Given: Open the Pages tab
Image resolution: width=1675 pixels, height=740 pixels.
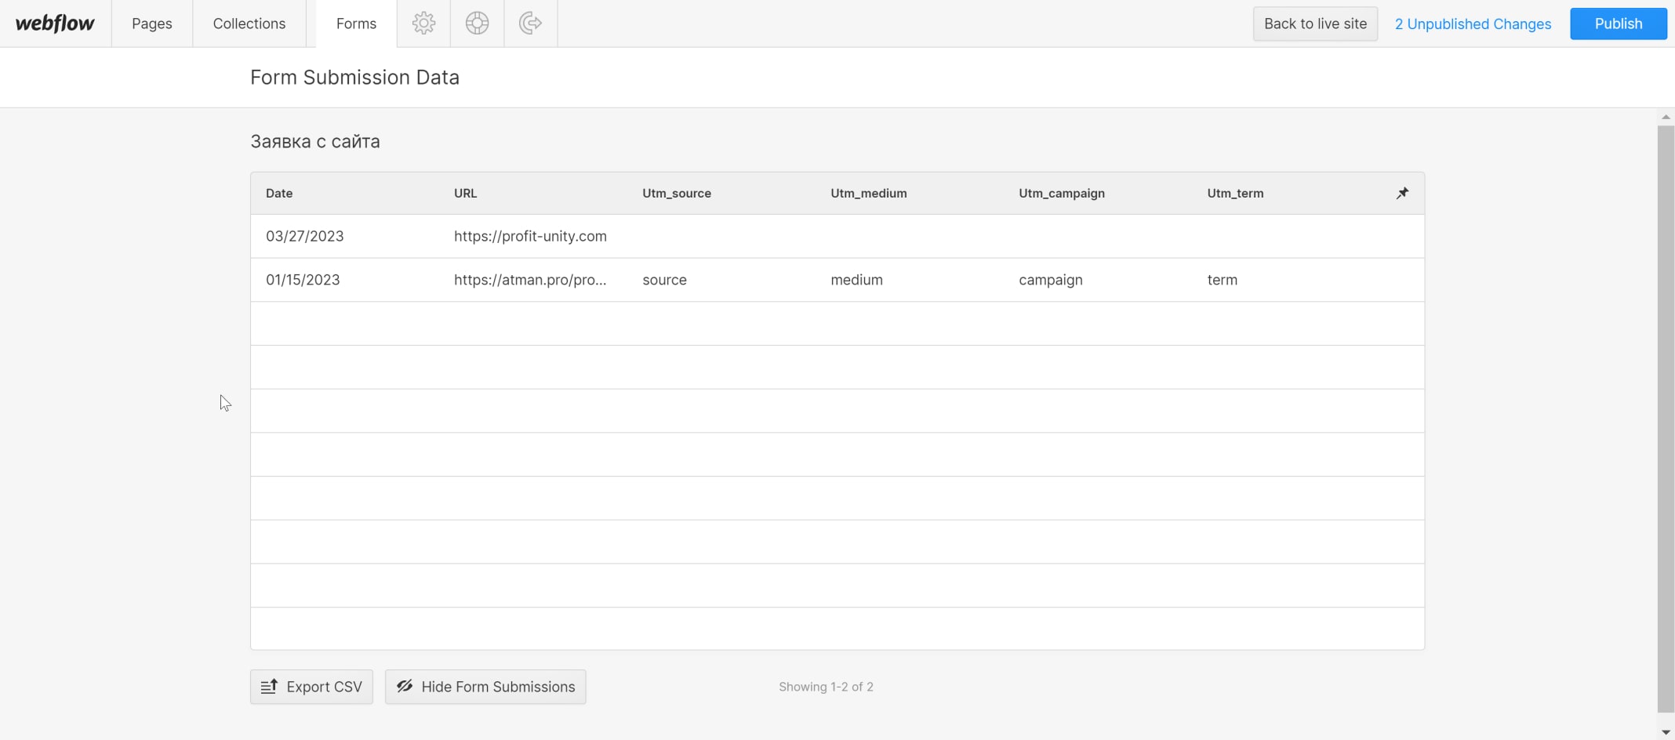Looking at the screenshot, I should pyautogui.click(x=152, y=24).
